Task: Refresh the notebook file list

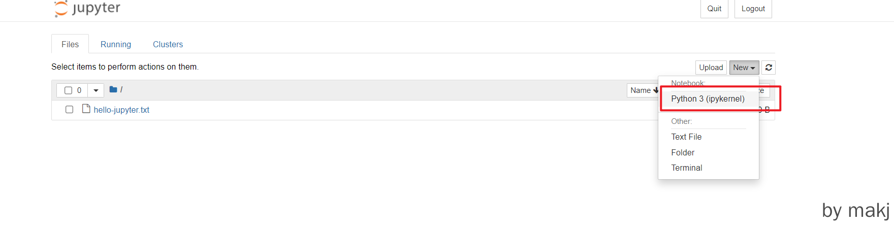Action: (x=769, y=68)
